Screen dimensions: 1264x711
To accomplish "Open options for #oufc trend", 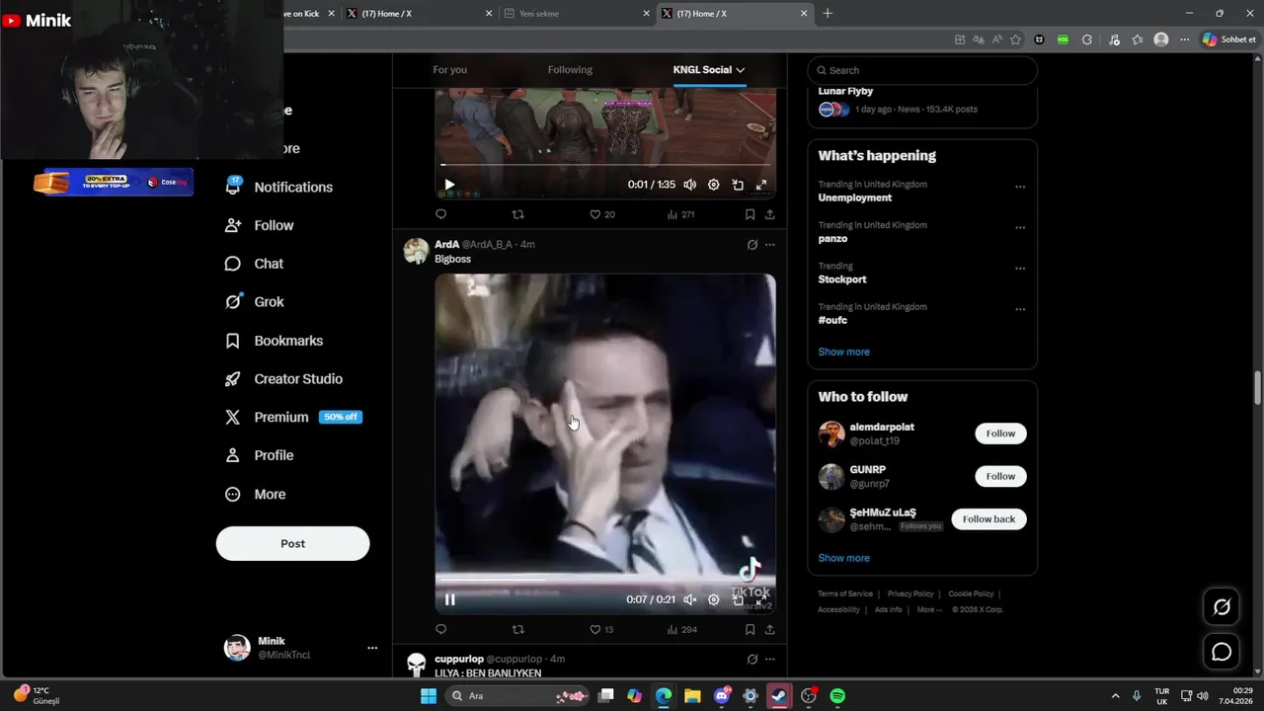I will tap(1020, 309).
